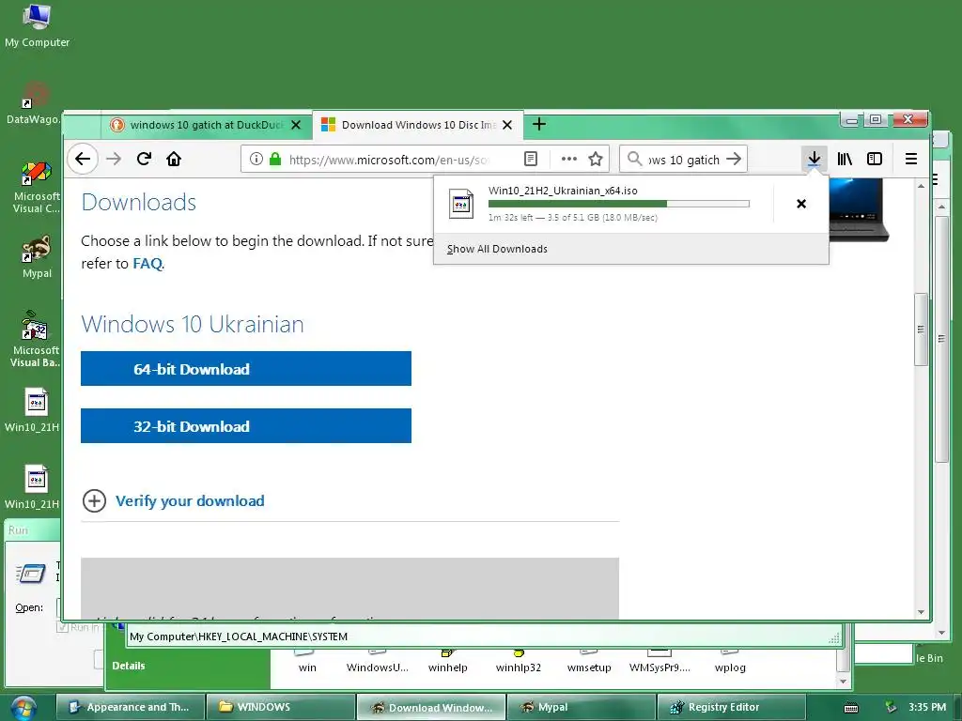Switch to windows 10 gatich DuckDuckGo tab
The width and height of the screenshot is (962, 721).
(206, 125)
